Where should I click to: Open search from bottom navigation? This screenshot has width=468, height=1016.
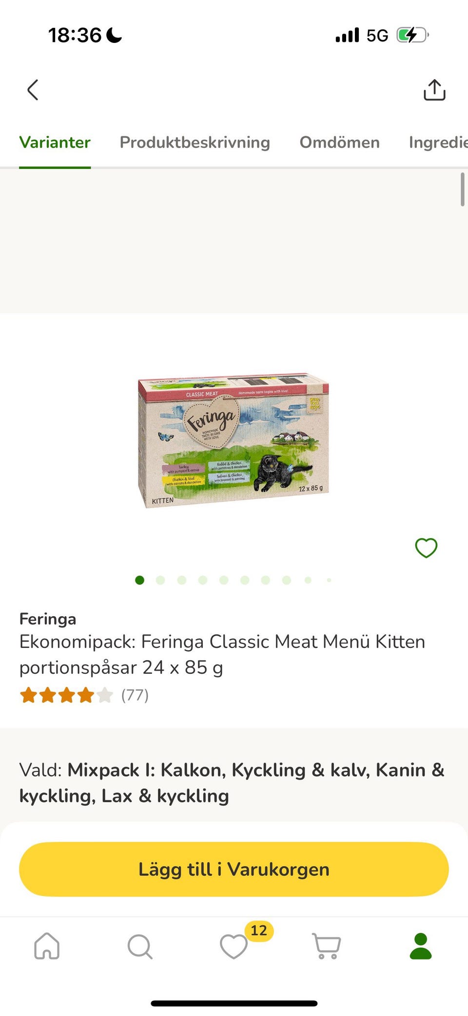[140, 946]
